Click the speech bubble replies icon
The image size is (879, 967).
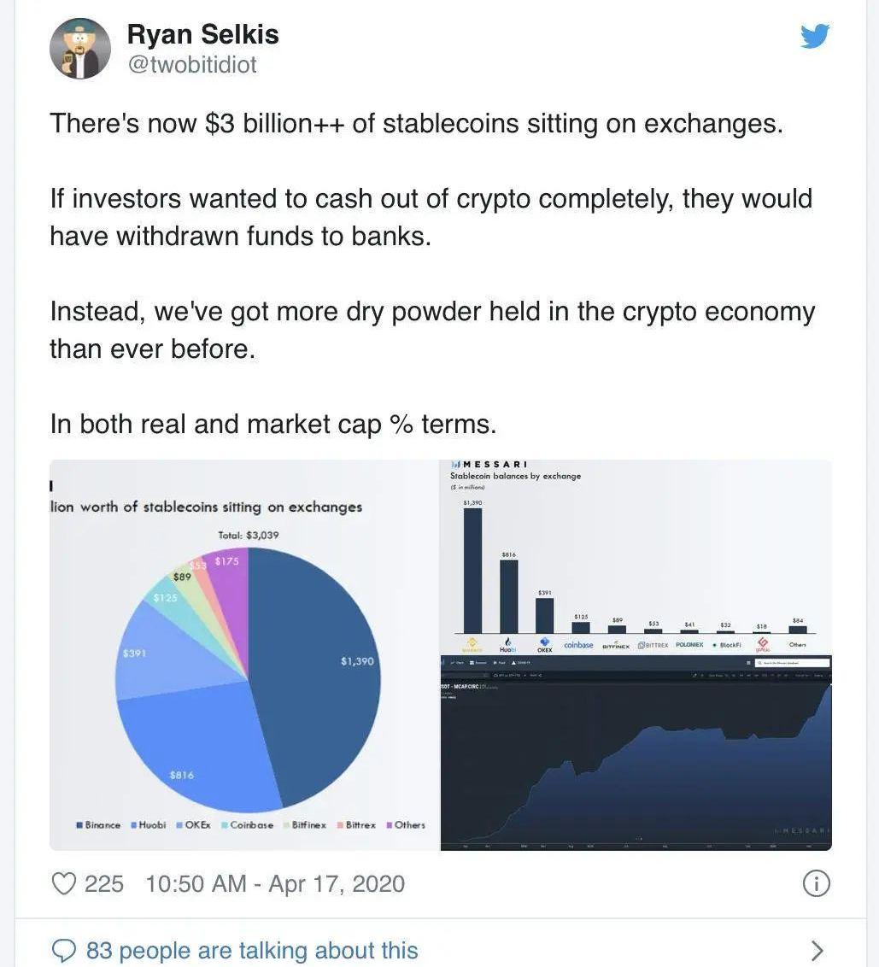tap(64, 951)
